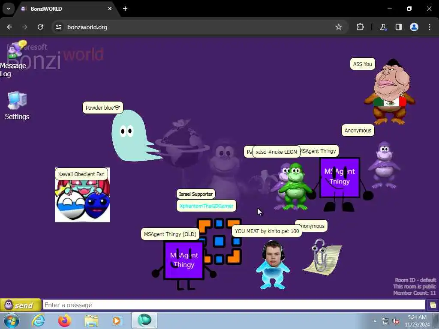The image size is (439, 329).
Task: Click the xdsd #nuke LEON name tag
Action: [x=277, y=152]
